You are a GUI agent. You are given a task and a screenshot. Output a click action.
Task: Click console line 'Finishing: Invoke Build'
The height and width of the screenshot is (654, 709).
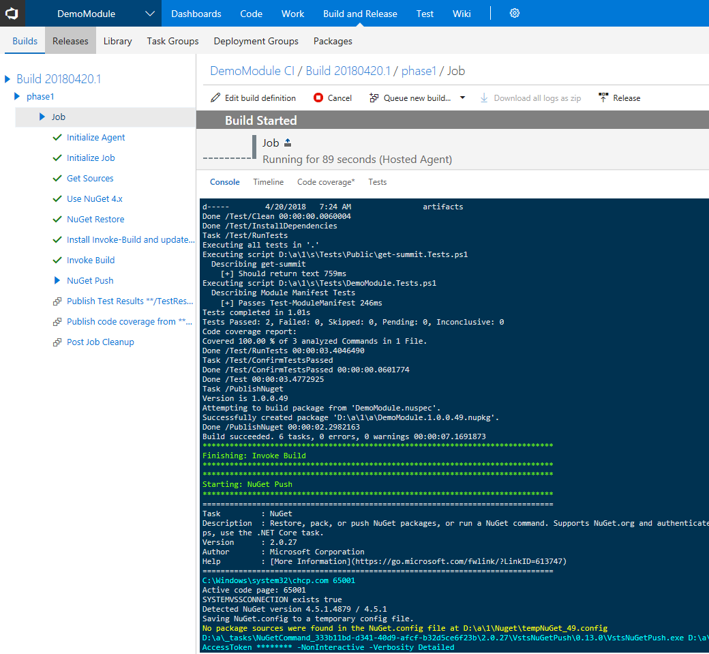pyautogui.click(x=254, y=456)
